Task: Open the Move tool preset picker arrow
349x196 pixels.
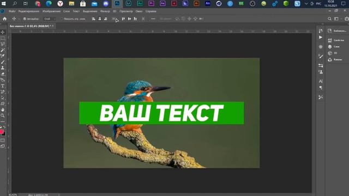Action: pyautogui.click(x=19, y=19)
